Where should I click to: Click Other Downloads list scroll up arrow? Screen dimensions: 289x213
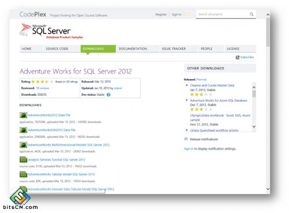pyautogui.click(x=254, y=87)
